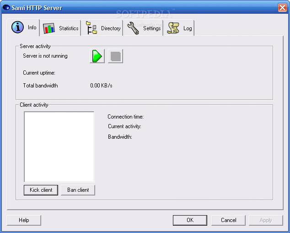Screen dimensions: 290x233
Task: Click the 'Current uptime:' label
Action: pyautogui.click(x=39, y=73)
